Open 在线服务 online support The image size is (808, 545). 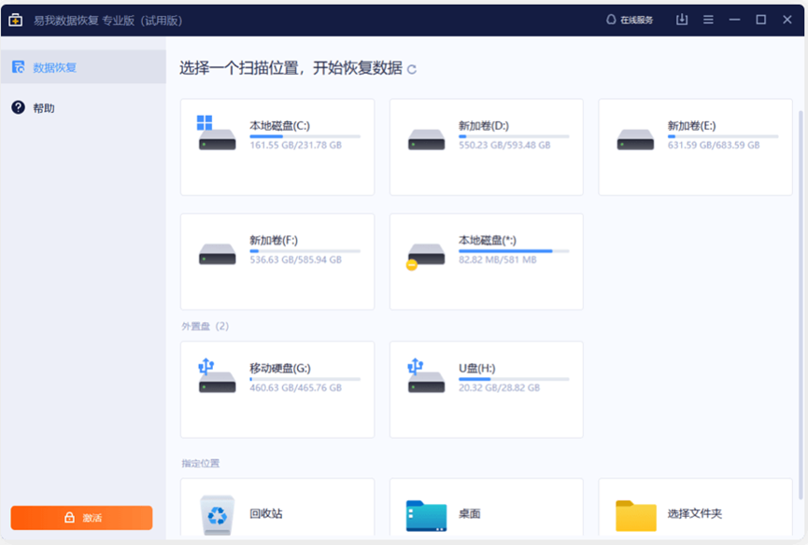630,20
